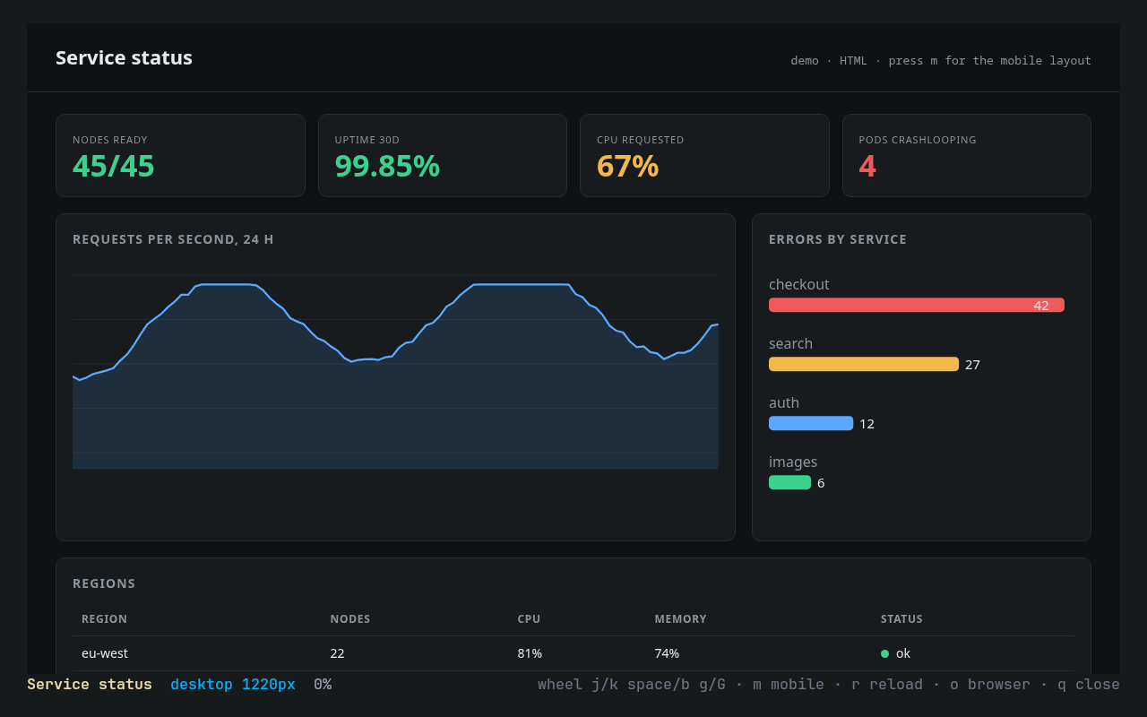Click the blue auth error bar
1147x717 pixels.
811,423
